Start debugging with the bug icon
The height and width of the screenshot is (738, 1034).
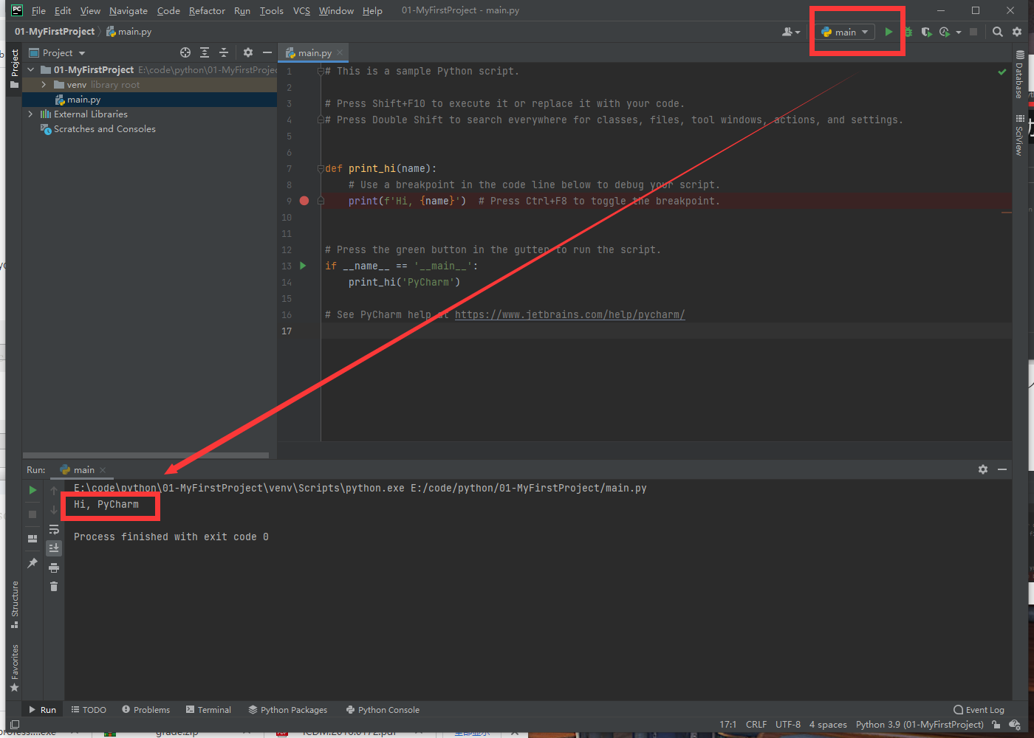point(908,32)
